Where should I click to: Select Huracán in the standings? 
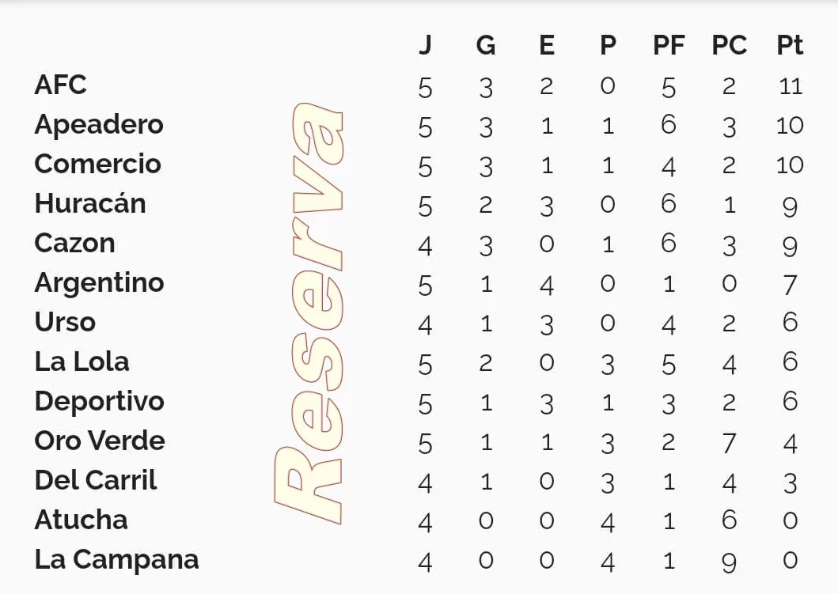tap(90, 203)
